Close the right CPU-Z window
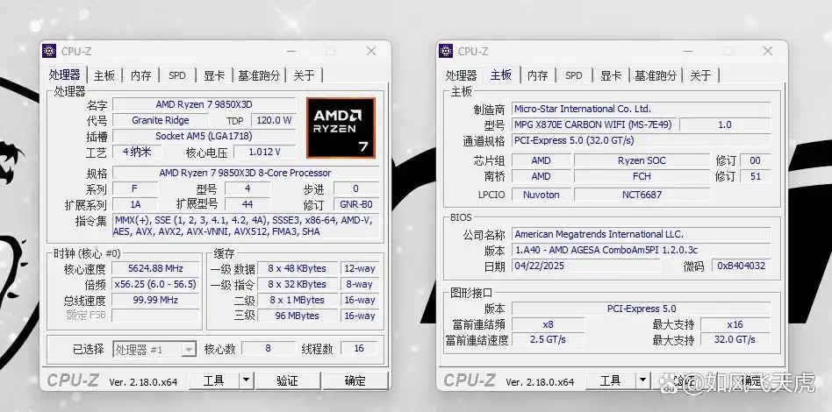The width and height of the screenshot is (832, 412). pos(768,51)
